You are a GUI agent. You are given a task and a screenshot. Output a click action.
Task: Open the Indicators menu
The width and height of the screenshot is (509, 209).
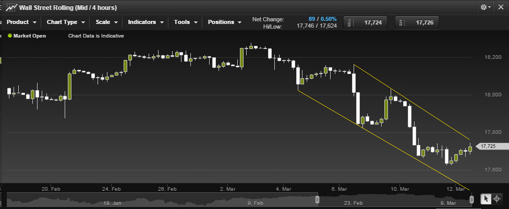pyautogui.click(x=146, y=22)
